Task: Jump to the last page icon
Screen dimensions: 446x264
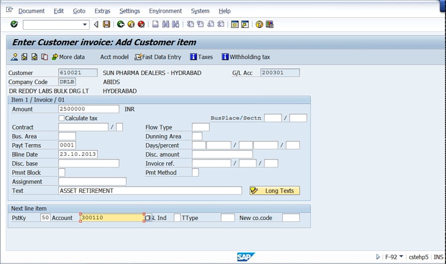Action: point(221,24)
